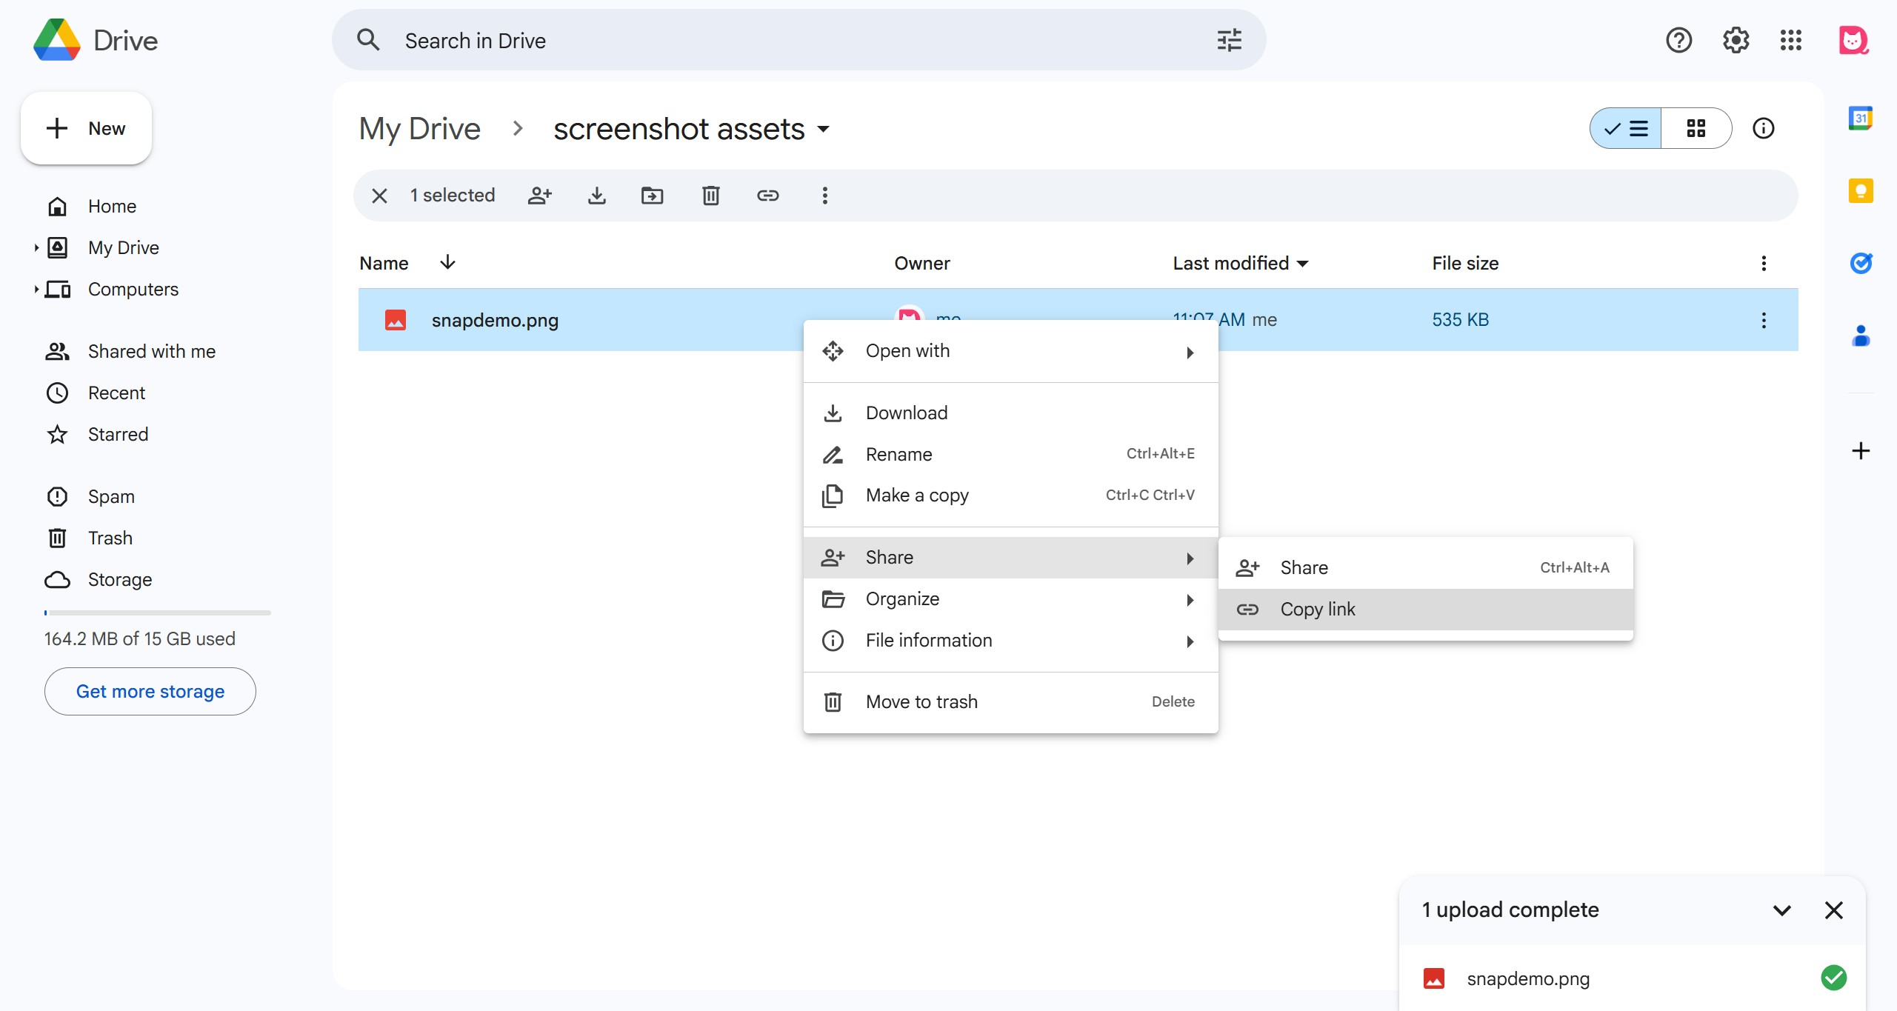The height and width of the screenshot is (1011, 1897).
Task: Close the upload complete panel
Action: [1833, 910]
